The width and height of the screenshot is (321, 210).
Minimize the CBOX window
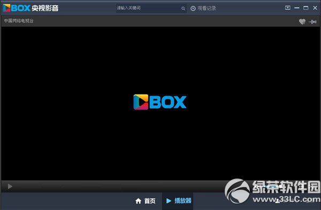tap(296, 8)
